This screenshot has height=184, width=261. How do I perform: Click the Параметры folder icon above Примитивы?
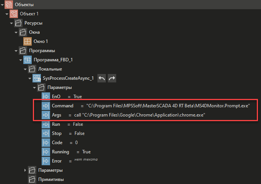[x=32, y=170]
